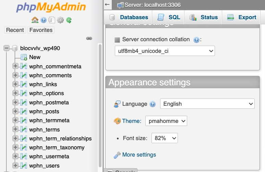Click the New table icon under database
Screen dimensions: 265x172
(x=24, y=57)
